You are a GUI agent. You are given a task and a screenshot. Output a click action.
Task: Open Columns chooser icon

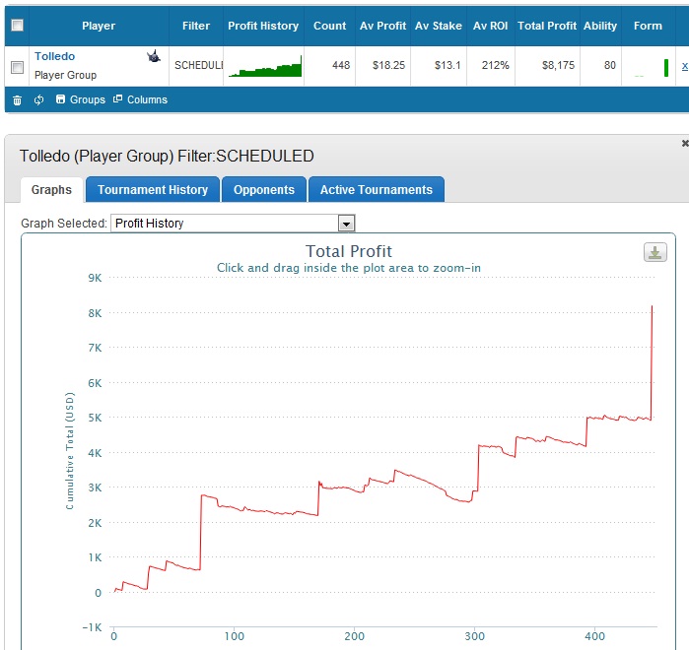(x=117, y=99)
